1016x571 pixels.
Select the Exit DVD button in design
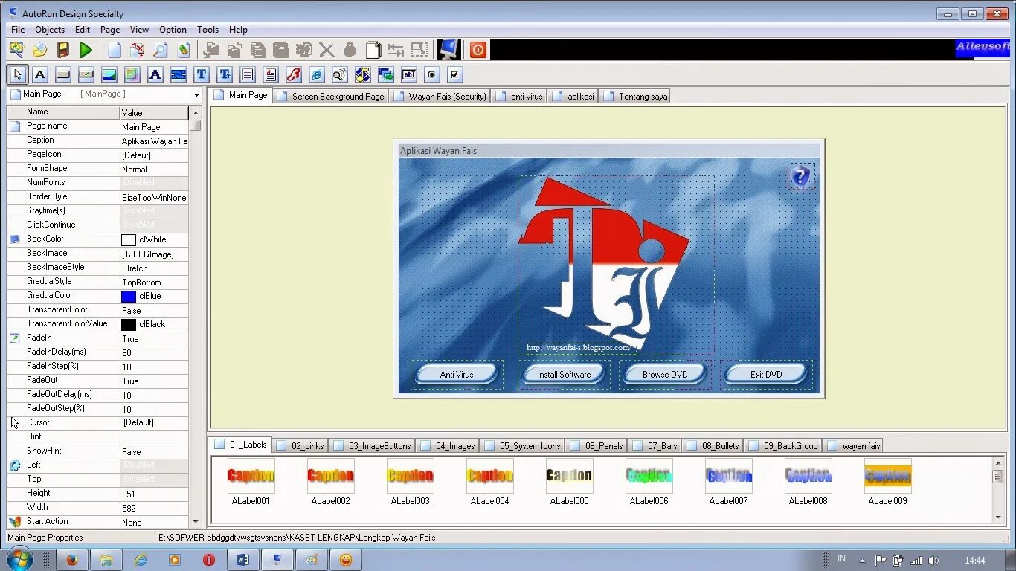tap(766, 374)
